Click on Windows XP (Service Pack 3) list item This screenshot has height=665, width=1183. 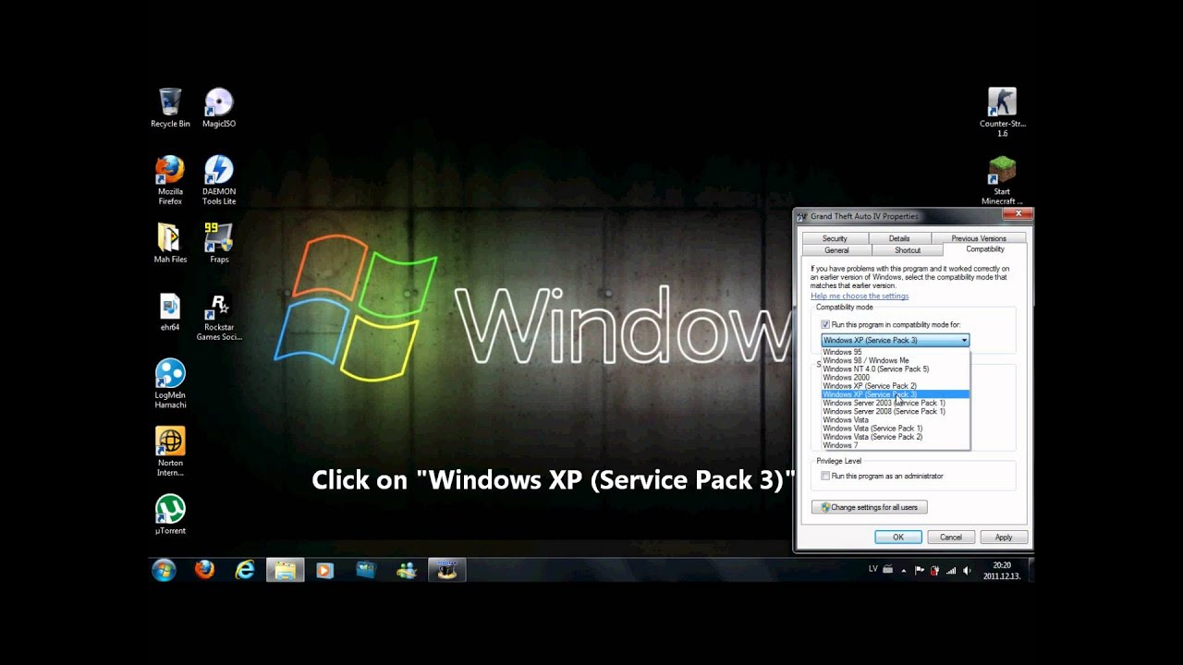(895, 394)
